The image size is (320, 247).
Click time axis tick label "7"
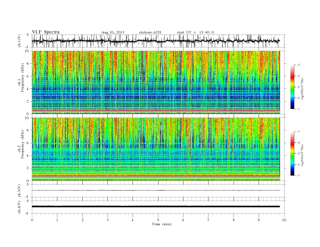(208, 220)
